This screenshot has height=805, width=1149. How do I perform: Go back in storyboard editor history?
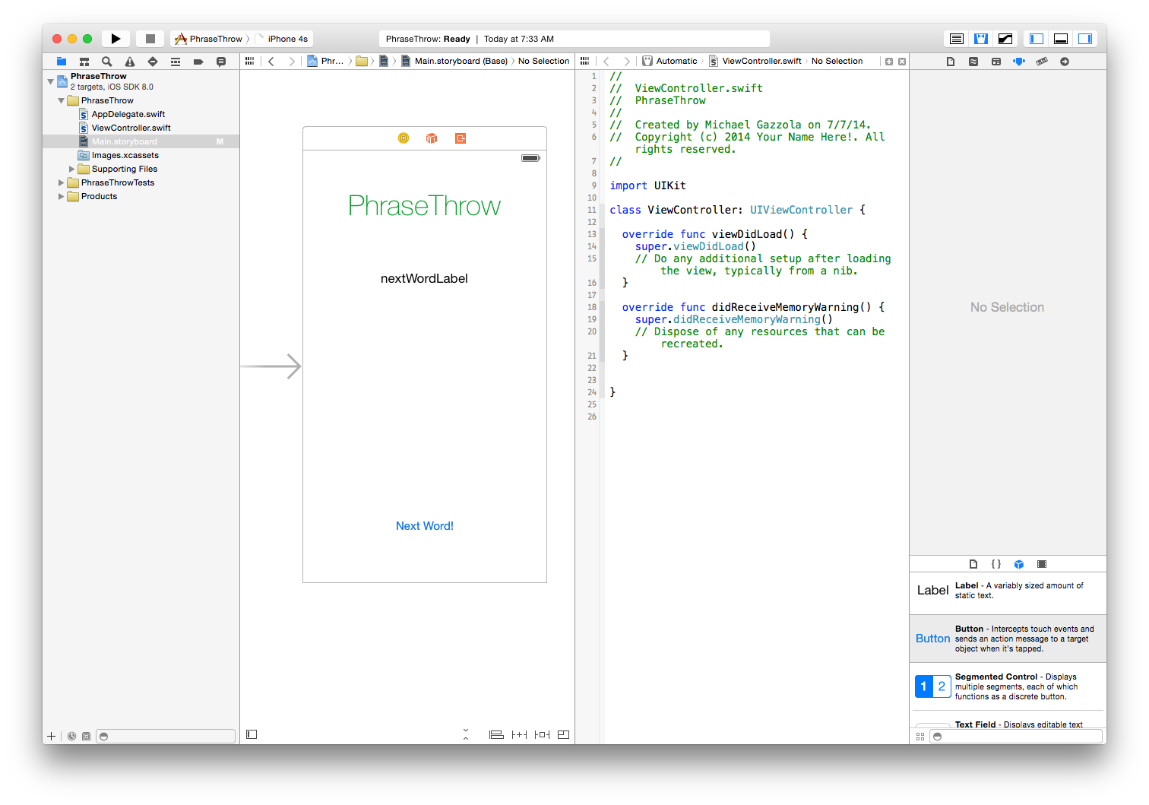pos(271,61)
